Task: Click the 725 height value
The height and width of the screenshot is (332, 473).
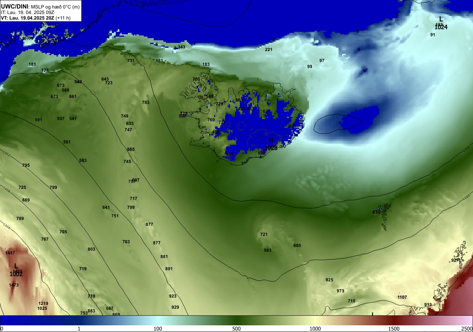Action: (x=22, y=187)
